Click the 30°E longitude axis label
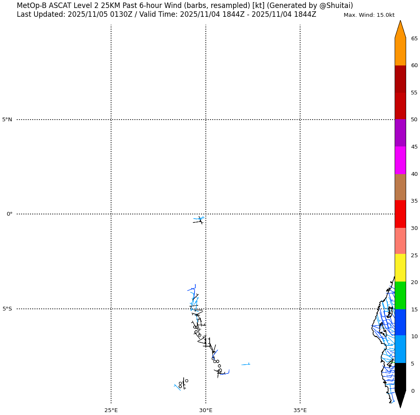 point(205,410)
